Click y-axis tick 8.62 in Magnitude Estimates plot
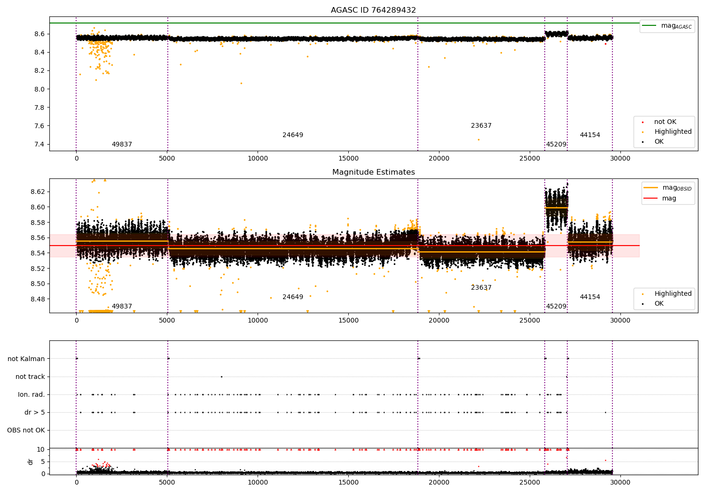Screen dimensions: 705x493 [x=37, y=192]
